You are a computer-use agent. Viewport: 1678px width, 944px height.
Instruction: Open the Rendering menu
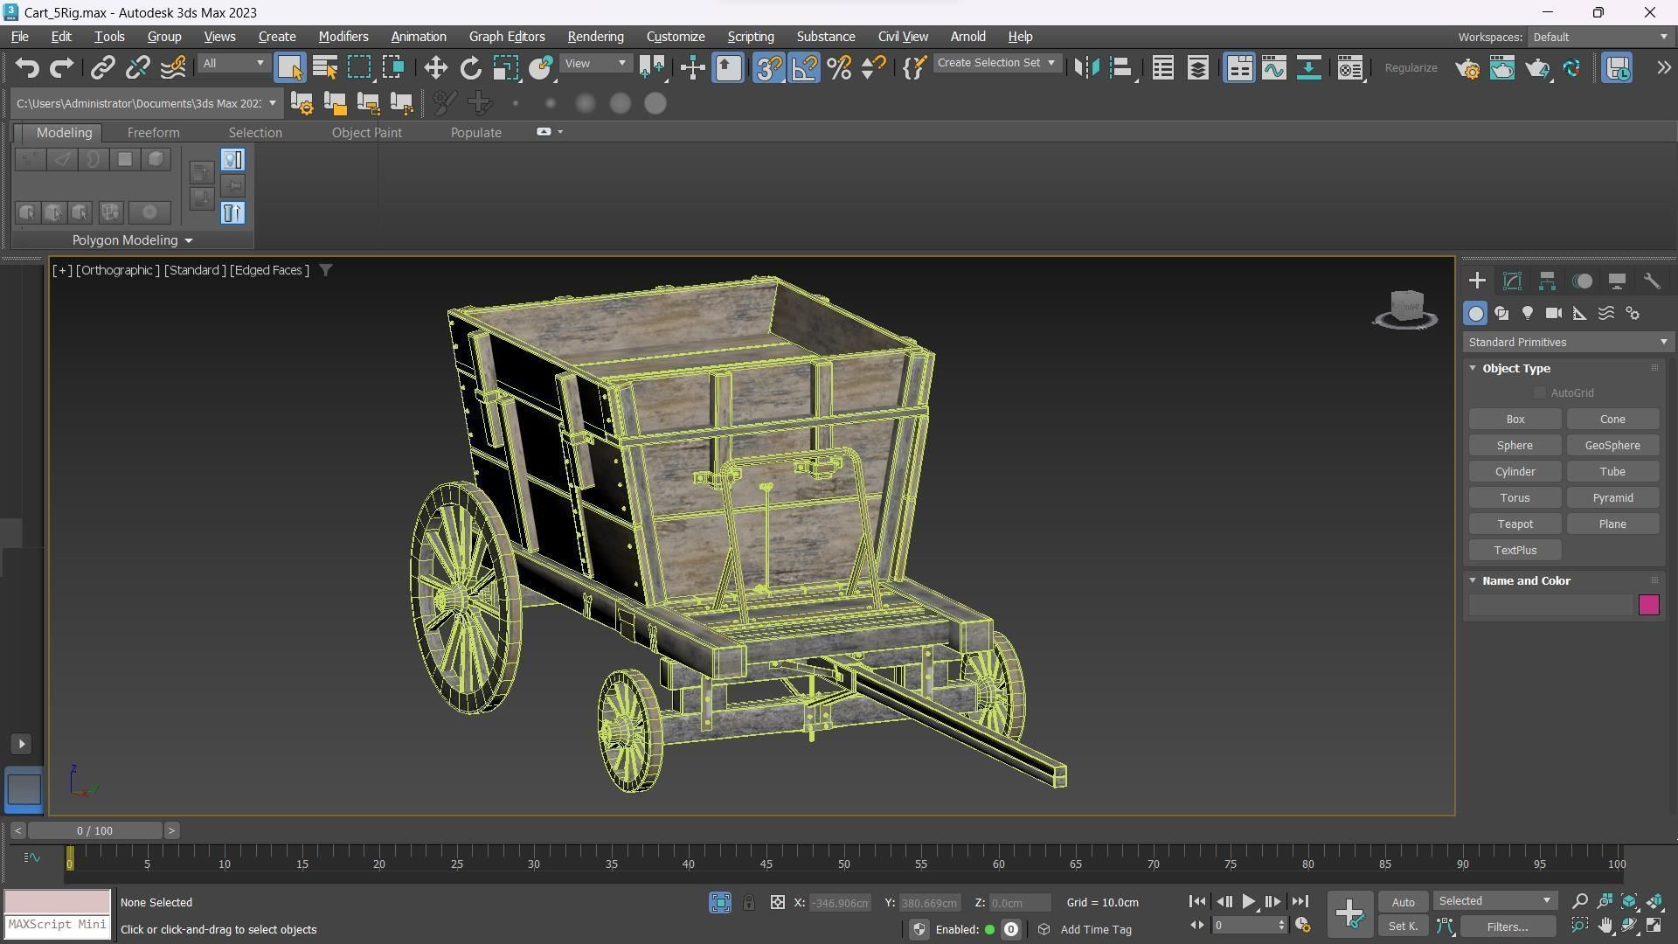[x=595, y=37]
